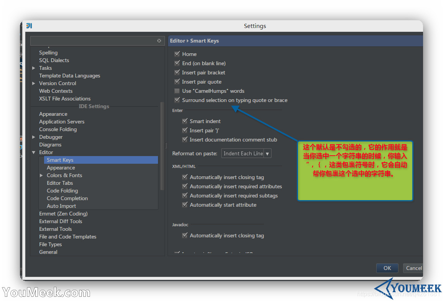Toggle XML/HTML Automatically insert closing tag
The width and height of the screenshot is (443, 301).
click(x=185, y=177)
